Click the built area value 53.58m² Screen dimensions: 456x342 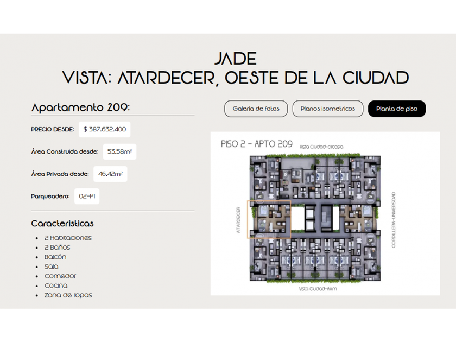tap(119, 151)
